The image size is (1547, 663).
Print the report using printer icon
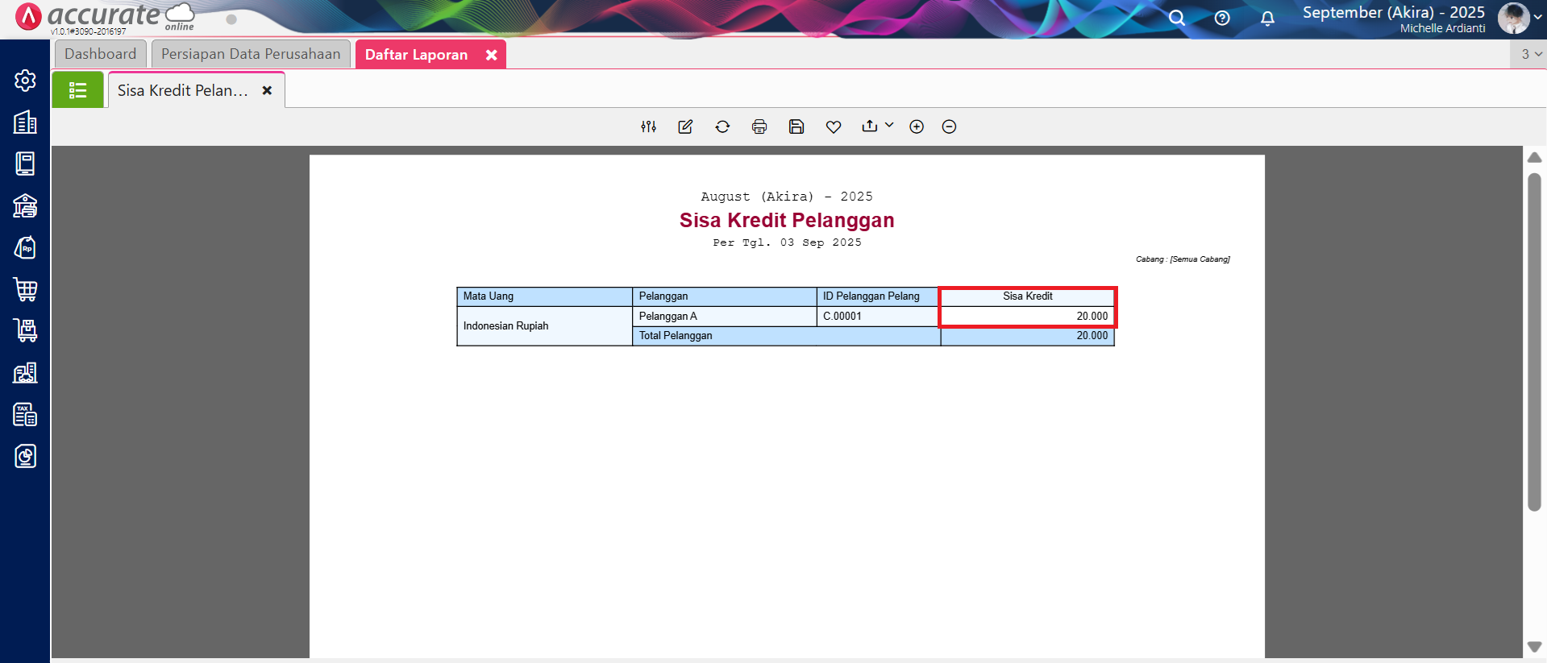(x=759, y=126)
